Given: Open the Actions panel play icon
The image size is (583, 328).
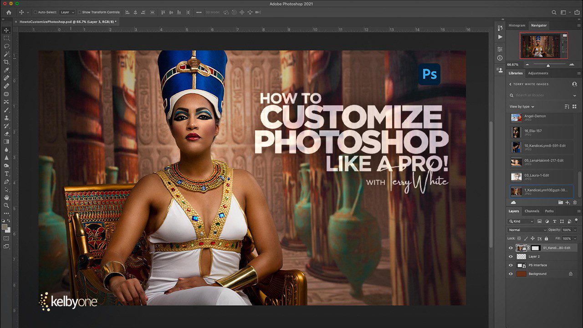Looking at the screenshot, I should click(x=500, y=36).
